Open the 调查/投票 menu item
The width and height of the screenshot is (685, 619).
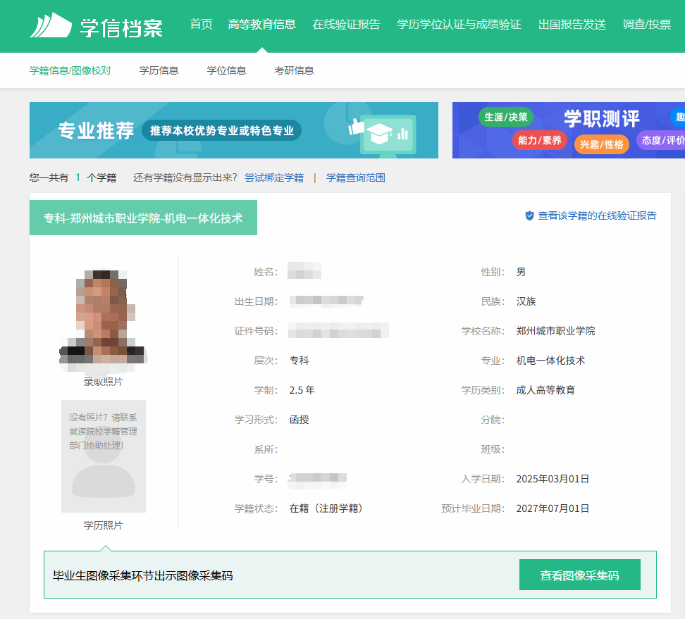click(646, 25)
